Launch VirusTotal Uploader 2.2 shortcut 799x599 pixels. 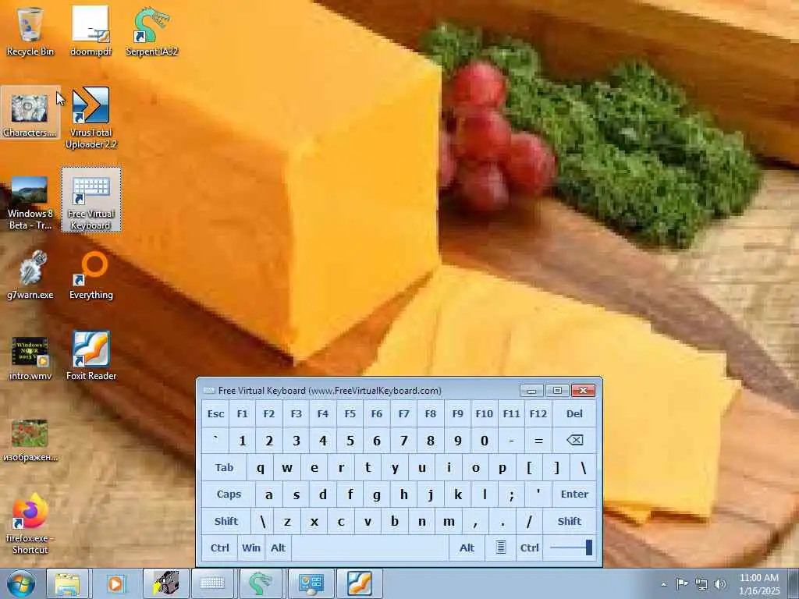click(91, 118)
